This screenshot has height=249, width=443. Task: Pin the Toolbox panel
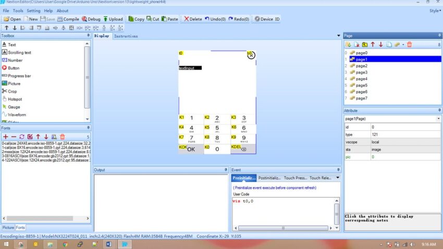tap(88, 36)
